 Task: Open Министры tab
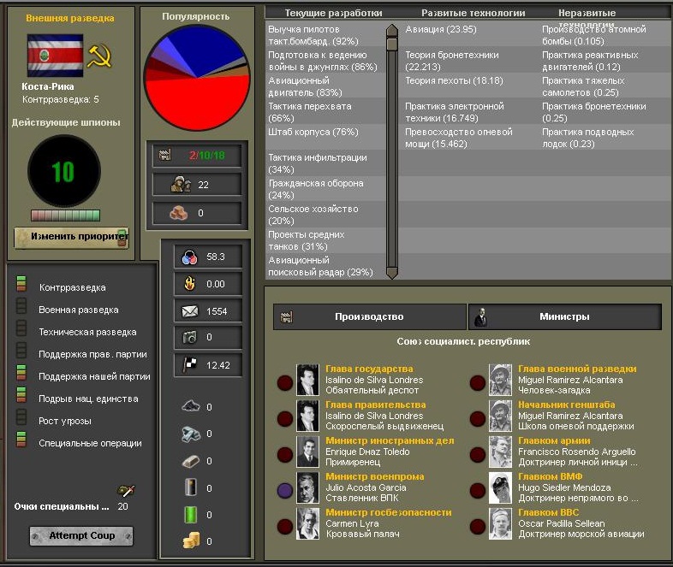coord(565,316)
